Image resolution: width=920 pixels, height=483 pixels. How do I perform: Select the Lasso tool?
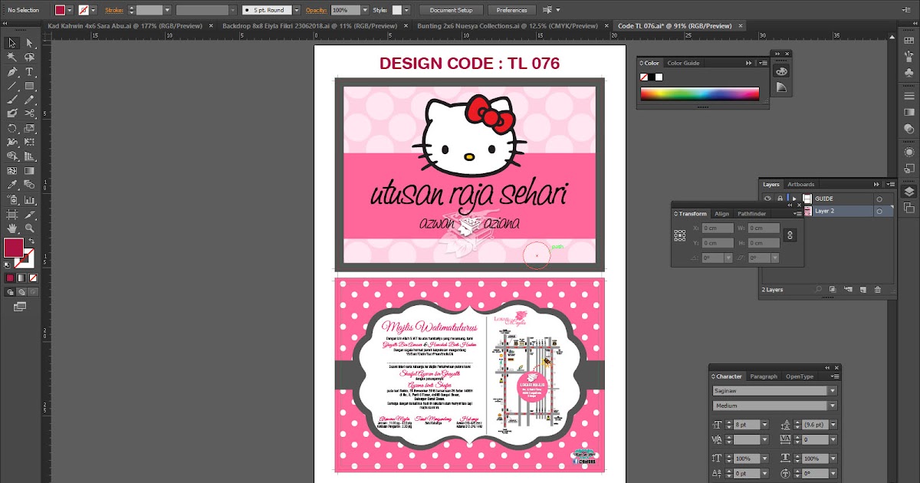coord(30,58)
